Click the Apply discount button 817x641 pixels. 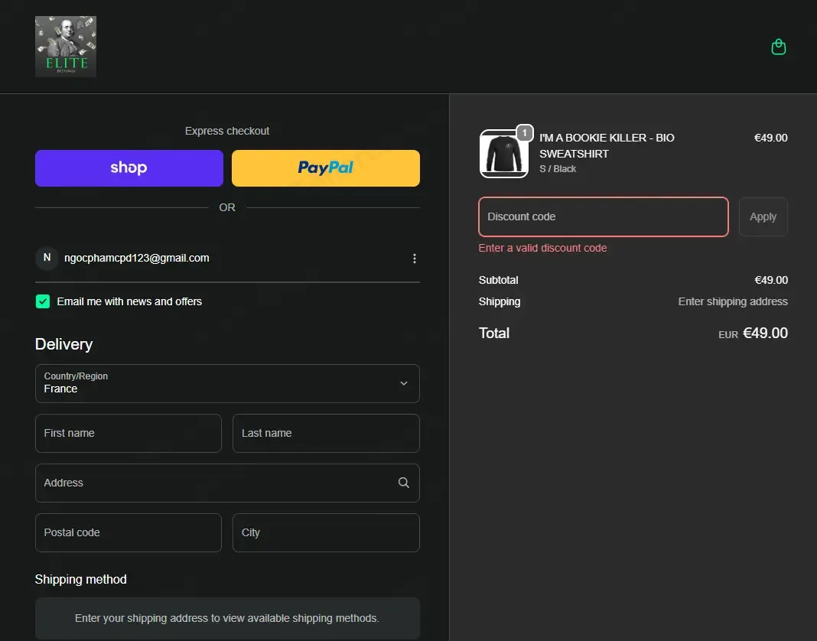tap(763, 216)
